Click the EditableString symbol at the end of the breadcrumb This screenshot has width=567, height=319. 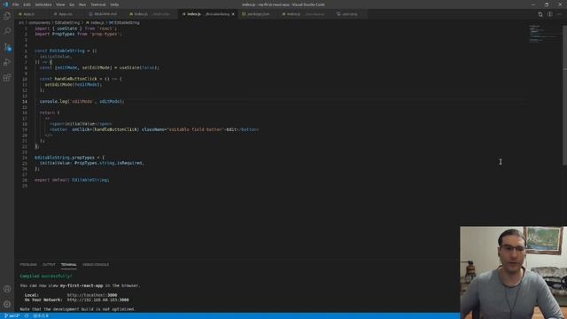pyautogui.click(x=124, y=22)
